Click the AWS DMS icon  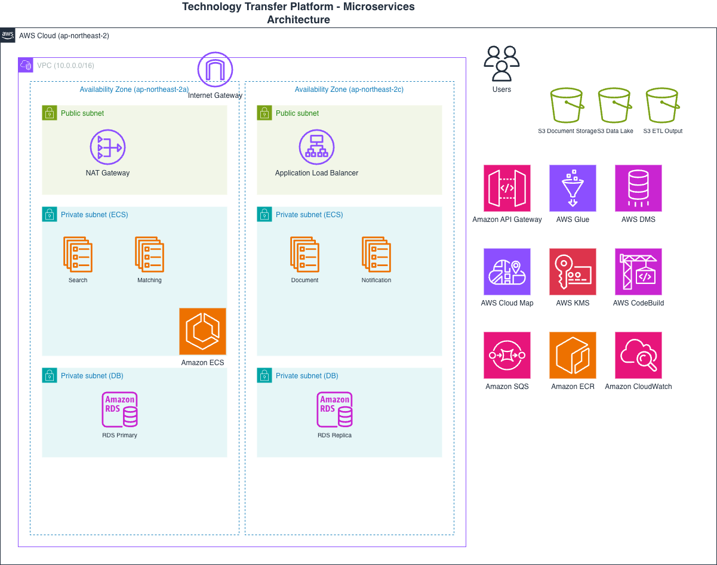tap(638, 189)
